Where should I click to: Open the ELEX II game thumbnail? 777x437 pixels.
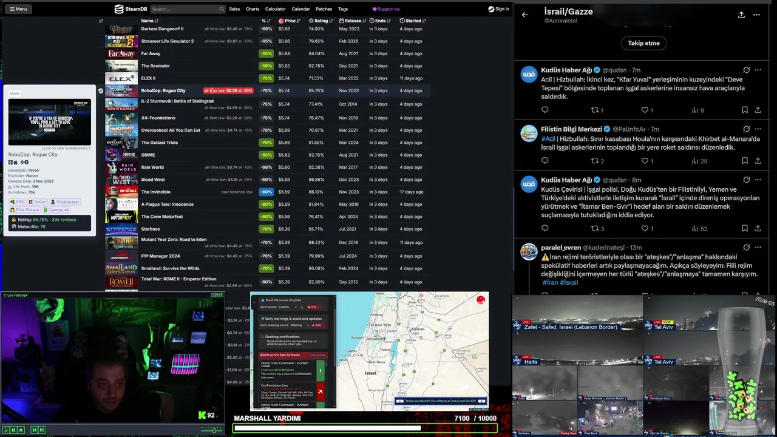121,78
